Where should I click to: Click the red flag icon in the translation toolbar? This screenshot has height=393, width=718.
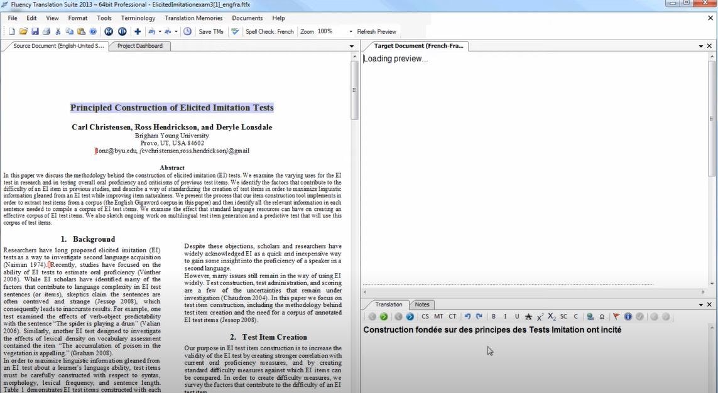click(x=616, y=316)
